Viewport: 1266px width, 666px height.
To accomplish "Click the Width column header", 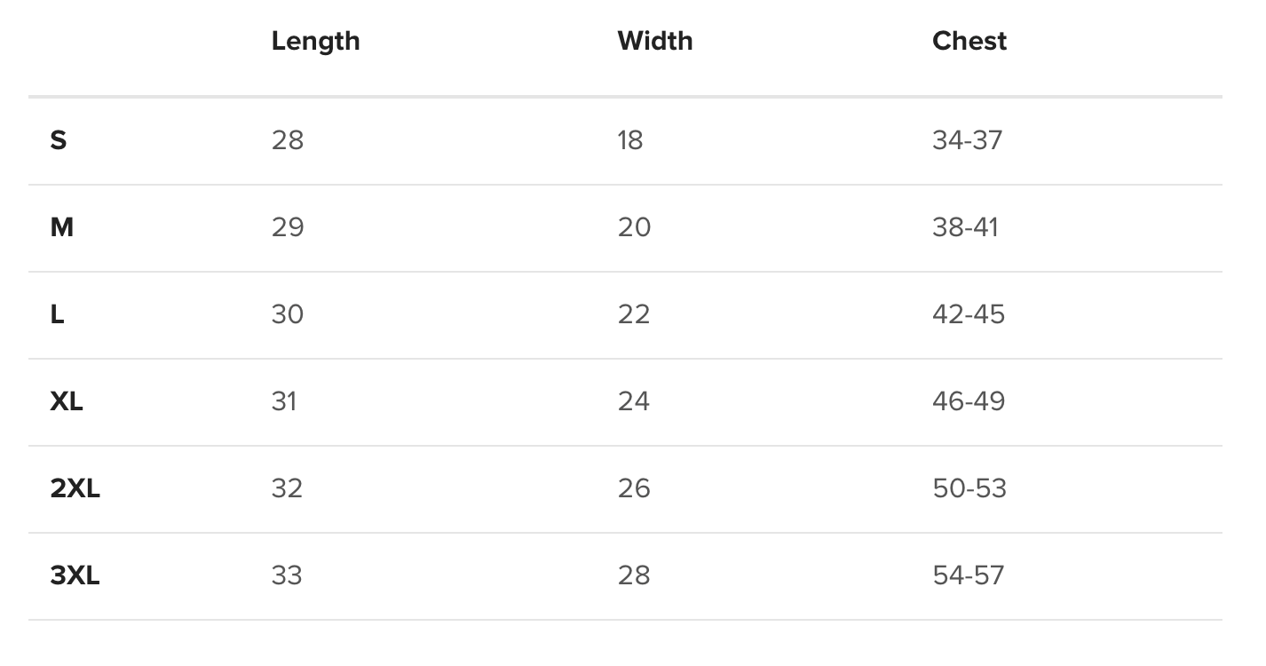I will point(654,41).
